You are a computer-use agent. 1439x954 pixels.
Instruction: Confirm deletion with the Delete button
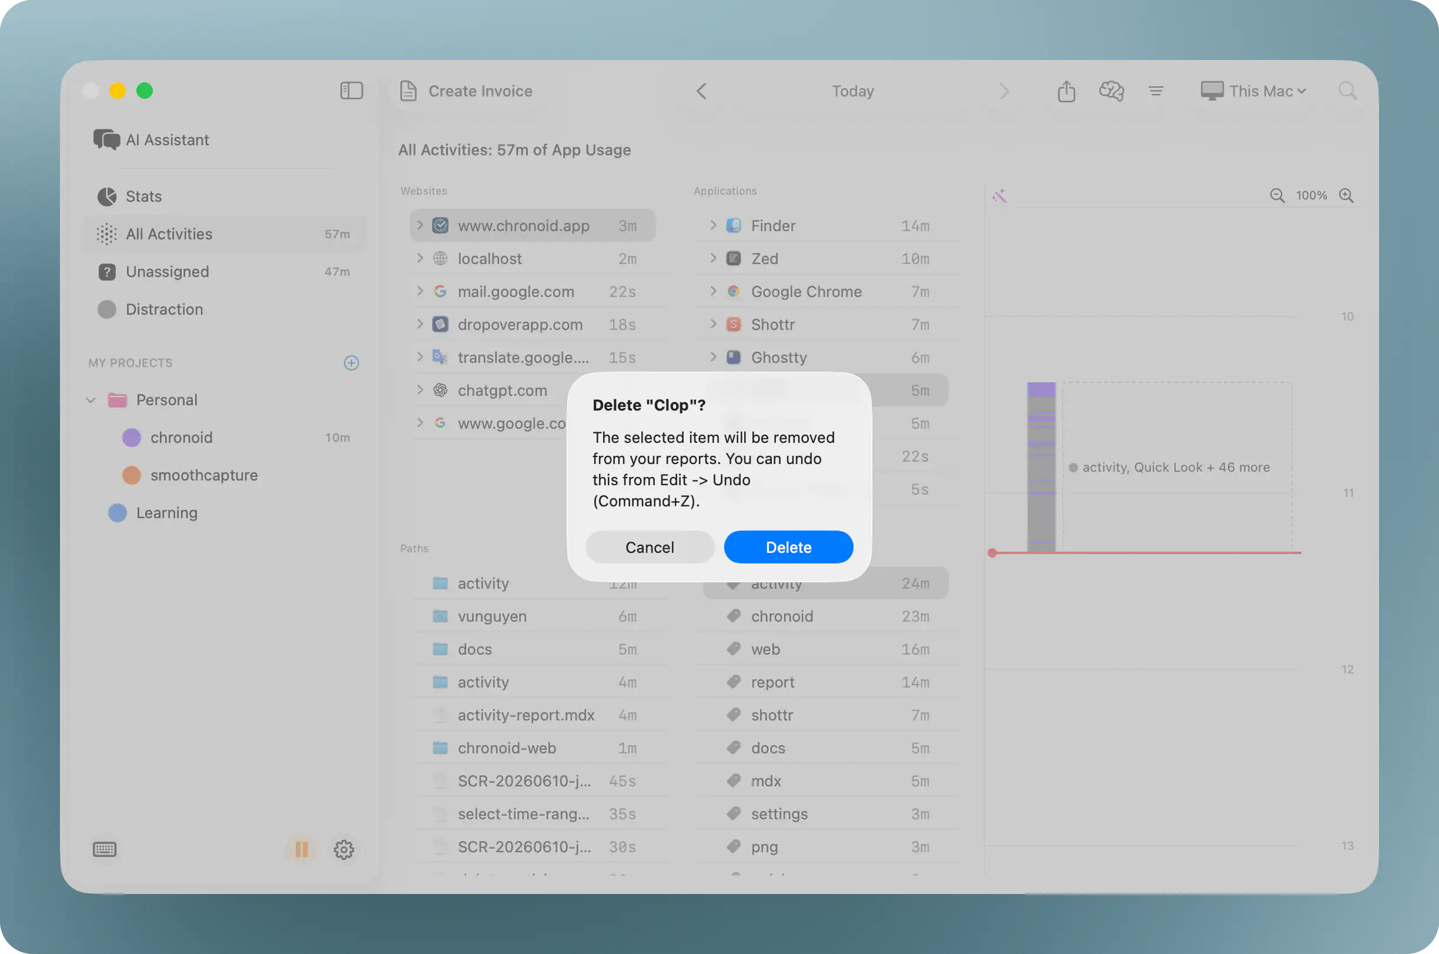tap(788, 547)
